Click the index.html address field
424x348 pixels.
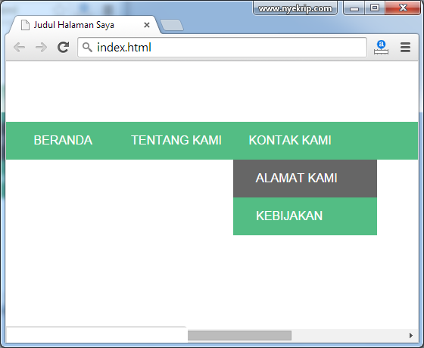coord(222,47)
